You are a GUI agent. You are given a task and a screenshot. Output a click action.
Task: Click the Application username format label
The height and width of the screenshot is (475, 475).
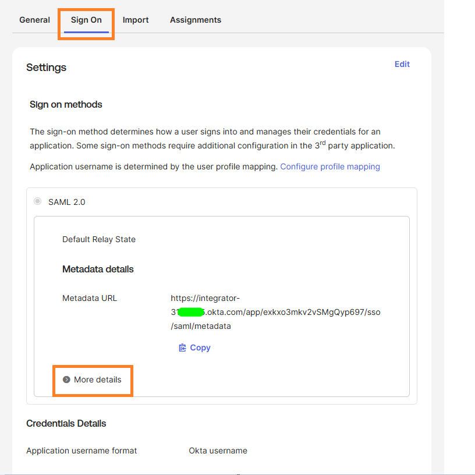[x=81, y=451]
